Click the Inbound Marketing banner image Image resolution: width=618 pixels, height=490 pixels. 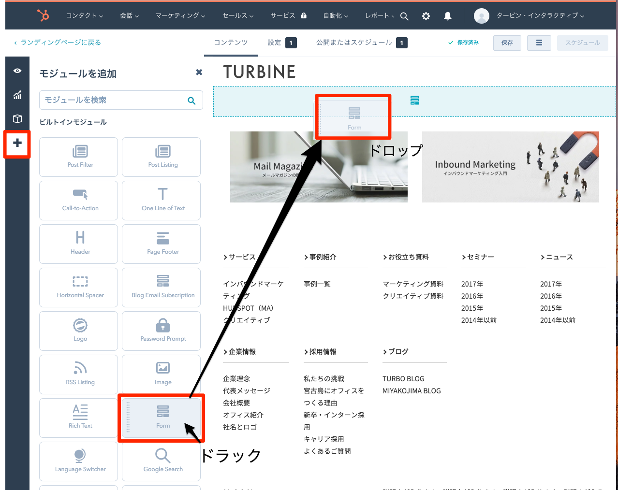point(510,167)
